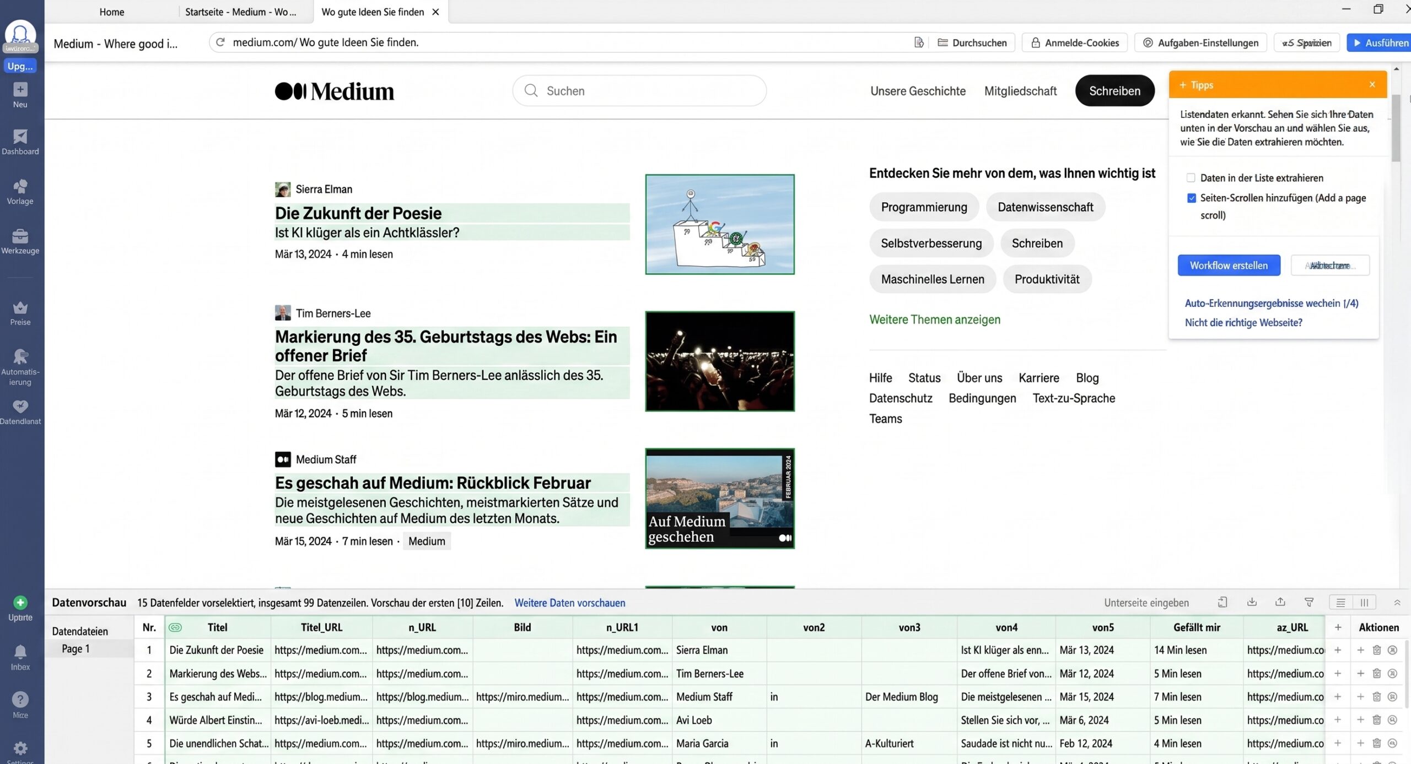The image size is (1411, 764).
Task: Click 'Unterseite eingeben' in preview toolbar
Action: [1146, 603]
